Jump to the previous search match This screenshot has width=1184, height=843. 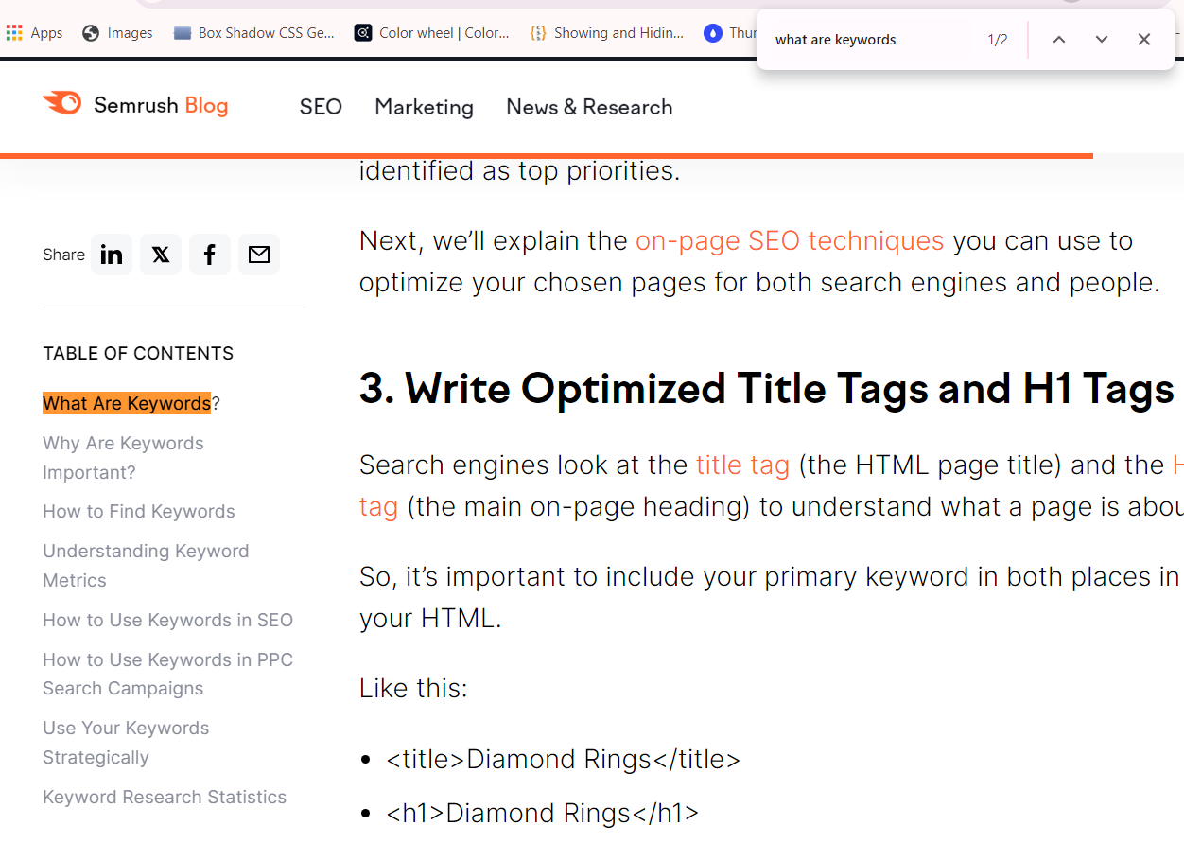(x=1059, y=39)
